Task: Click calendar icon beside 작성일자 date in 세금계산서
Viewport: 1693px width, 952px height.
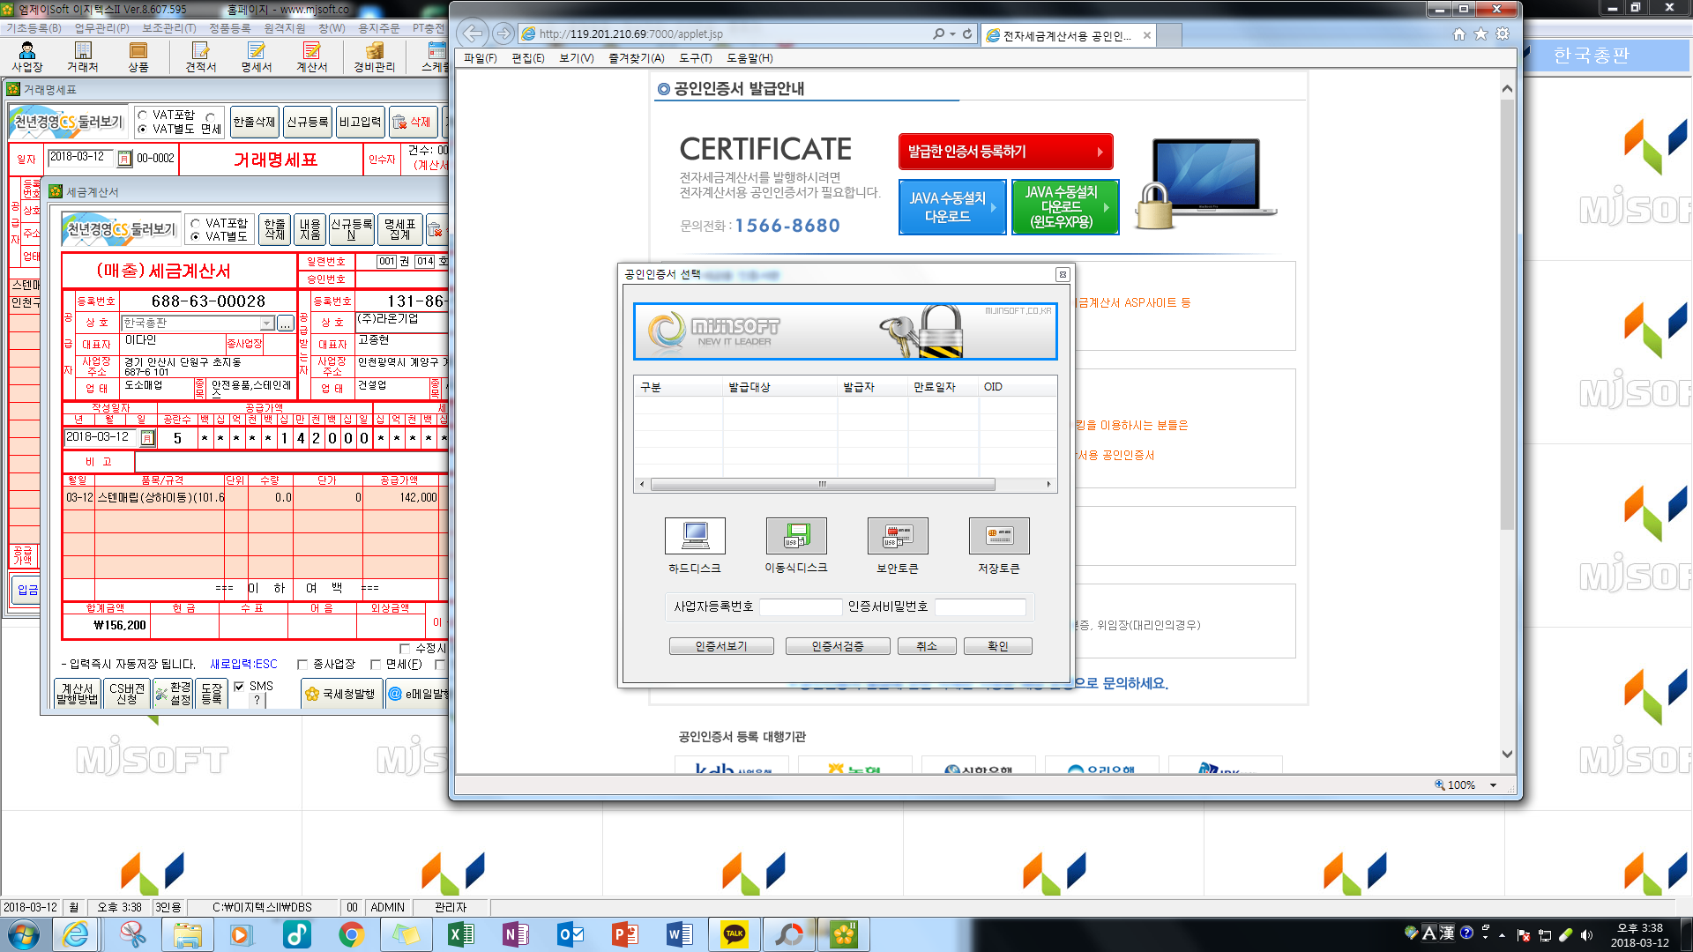Action: click(147, 437)
